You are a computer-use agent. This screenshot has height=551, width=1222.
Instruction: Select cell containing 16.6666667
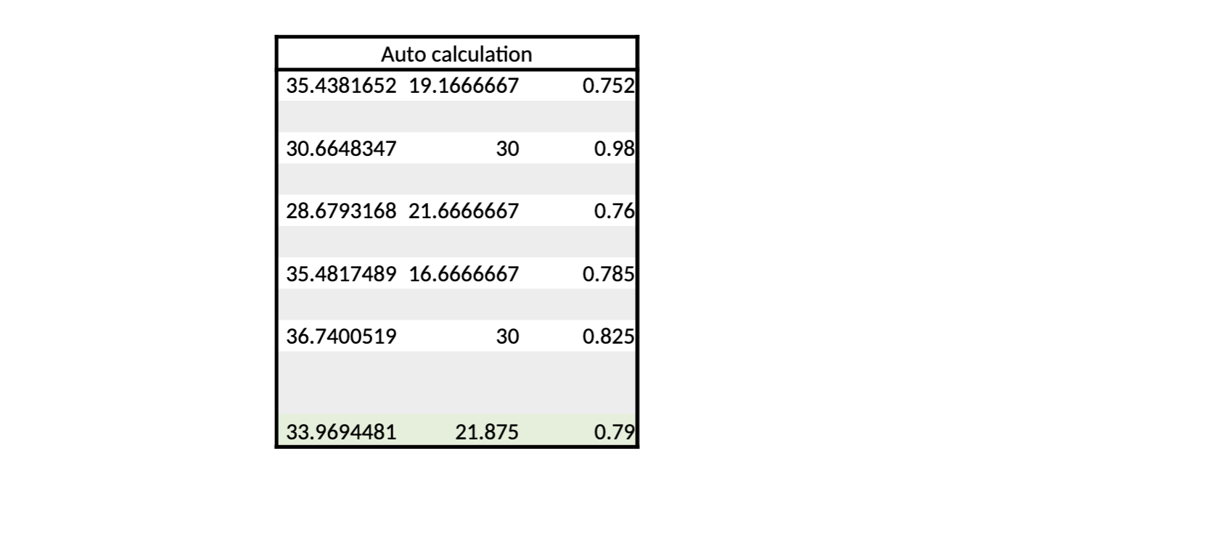[464, 273]
